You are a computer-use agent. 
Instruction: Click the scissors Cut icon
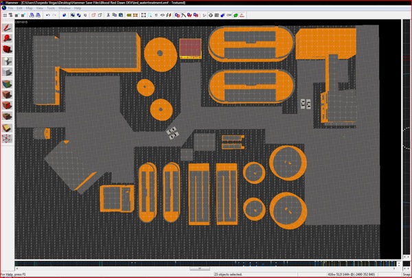pyautogui.click(x=108, y=15)
